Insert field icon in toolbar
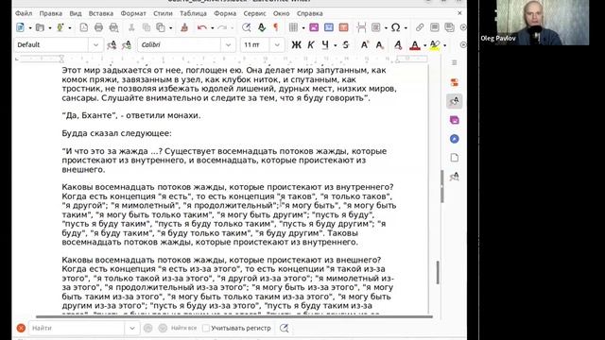The image size is (605, 340). 376,27
